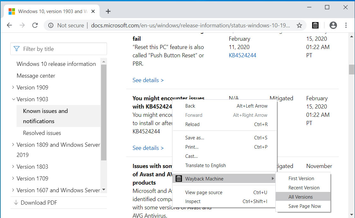This screenshot has width=355, height=218.
Task: Select Recent Version in Wayback submenu
Action: pos(303,188)
